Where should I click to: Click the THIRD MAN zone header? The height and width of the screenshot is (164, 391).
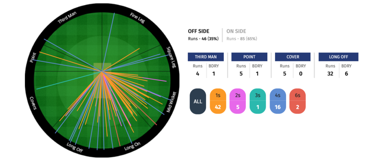pyautogui.click(x=206, y=57)
